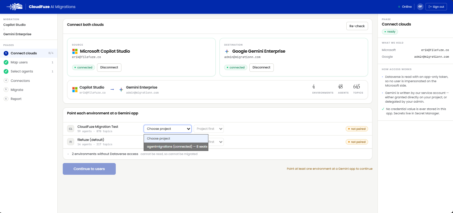The height and width of the screenshot is (213, 453).
Task: Click the arrow between Copilot Studio and Gemini
Action: (112, 90)
